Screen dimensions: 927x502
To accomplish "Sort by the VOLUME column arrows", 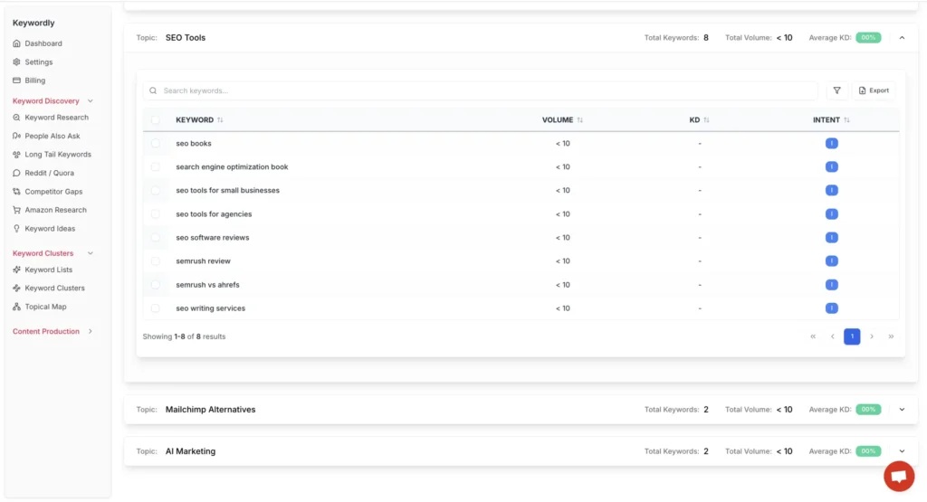I will point(580,120).
